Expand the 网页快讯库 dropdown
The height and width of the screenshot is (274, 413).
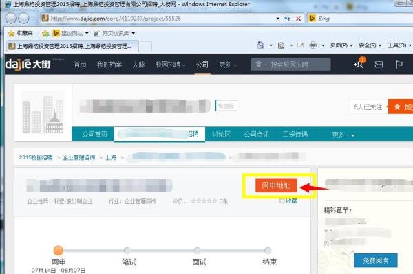(x=134, y=33)
